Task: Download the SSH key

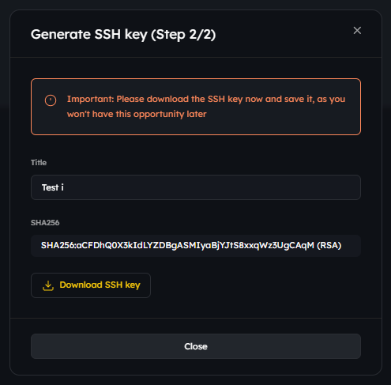Action: (91, 285)
